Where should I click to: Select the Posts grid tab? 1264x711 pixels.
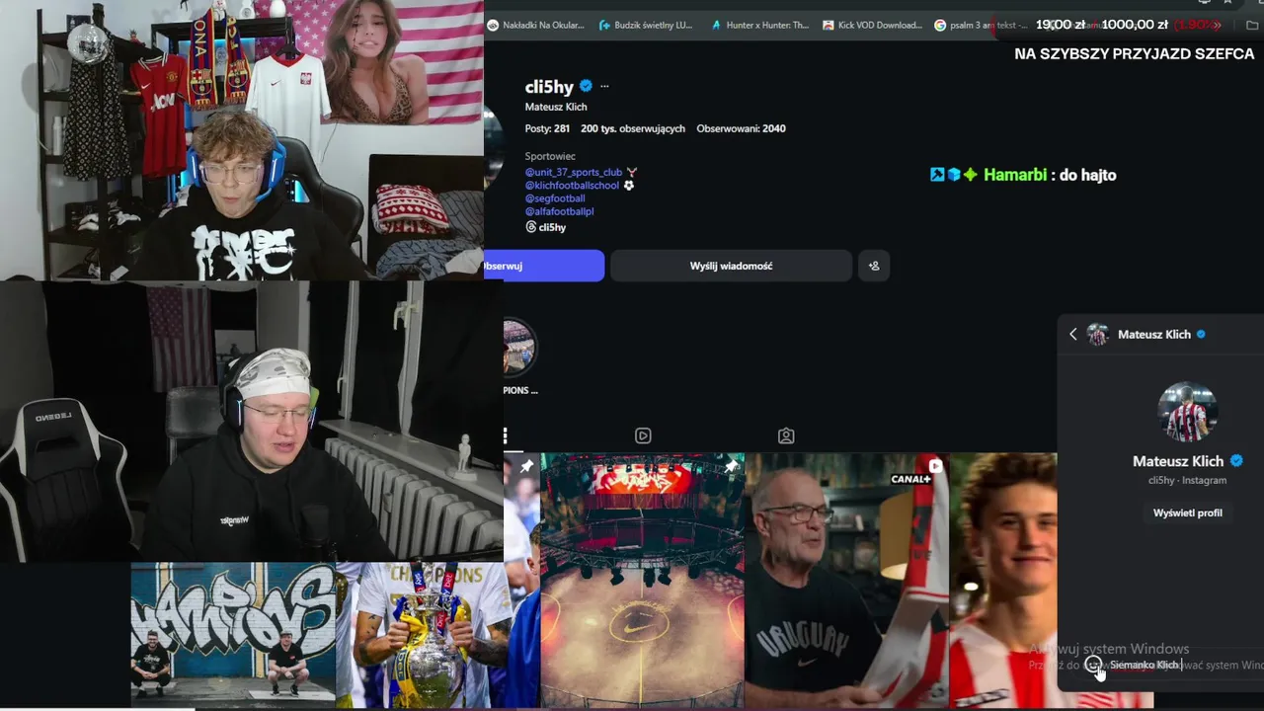[x=506, y=435]
